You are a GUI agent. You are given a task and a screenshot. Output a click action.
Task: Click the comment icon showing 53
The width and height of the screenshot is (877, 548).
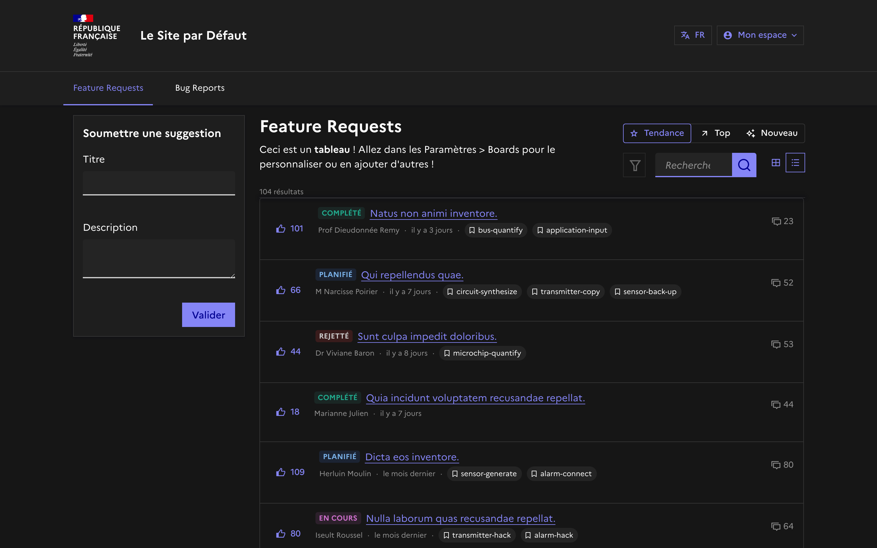coord(776,344)
